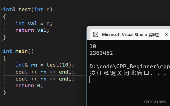Collapse the main function code block
This screenshot has height=106, width=170.
coord(2,51)
